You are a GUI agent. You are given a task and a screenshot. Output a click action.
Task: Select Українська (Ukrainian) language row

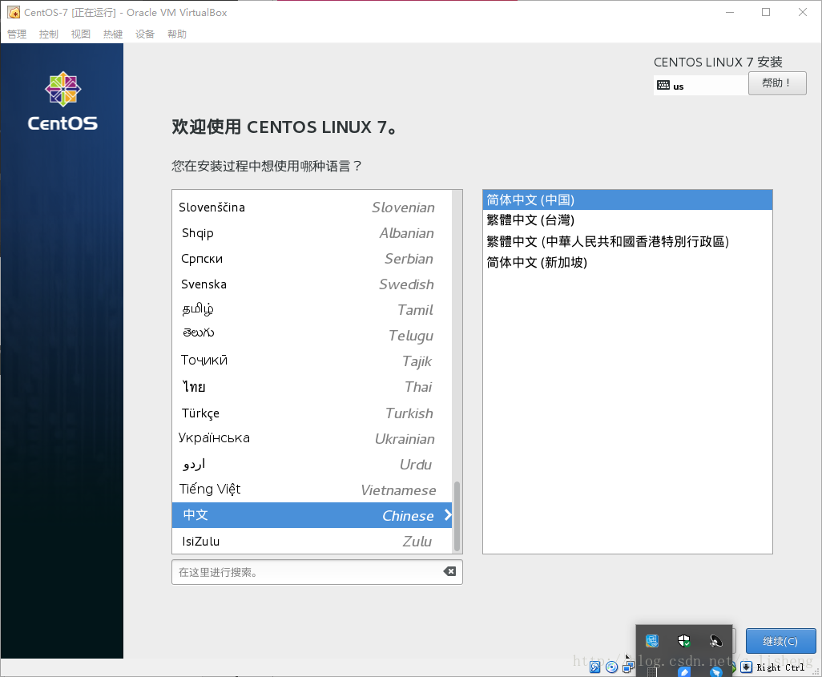tap(312, 438)
